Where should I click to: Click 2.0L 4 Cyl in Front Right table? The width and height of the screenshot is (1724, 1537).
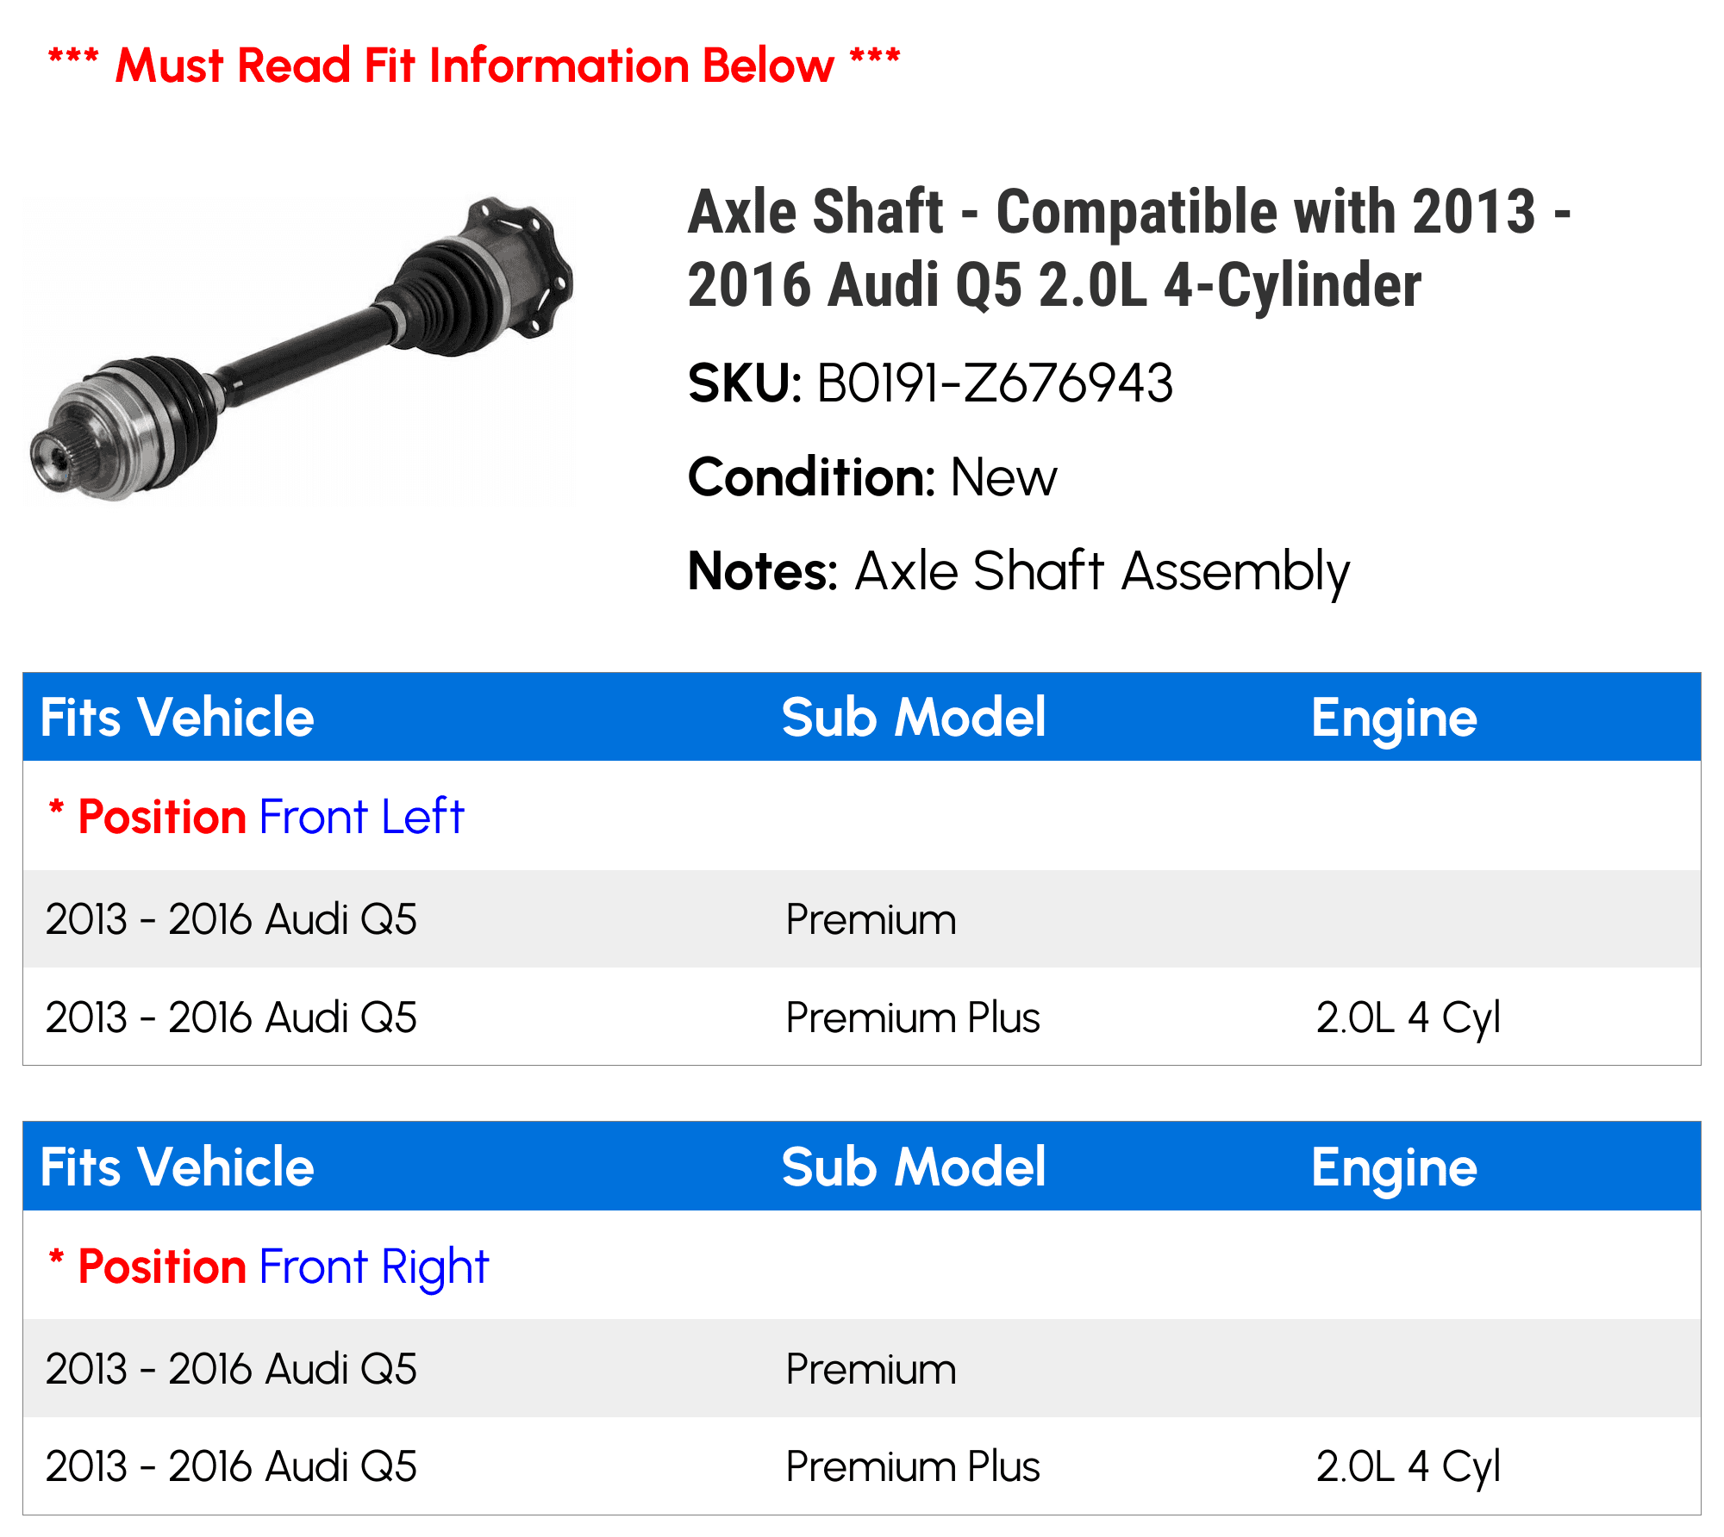[1409, 1468]
